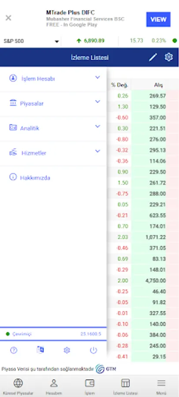
Task: Open watchlist settings gear in header
Action: pos(168,57)
